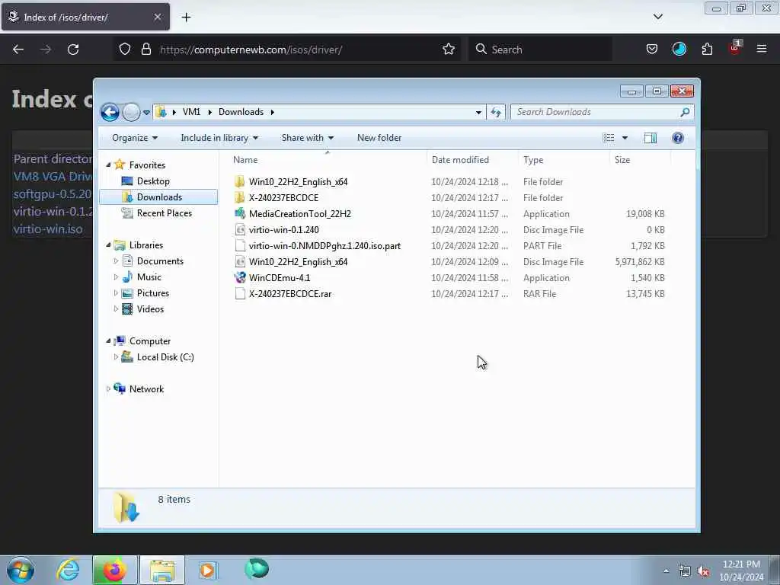Open the recent pages dropdown arrow
Image resolution: width=780 pixels, height=585 pixels.
[x=146, y=113]
